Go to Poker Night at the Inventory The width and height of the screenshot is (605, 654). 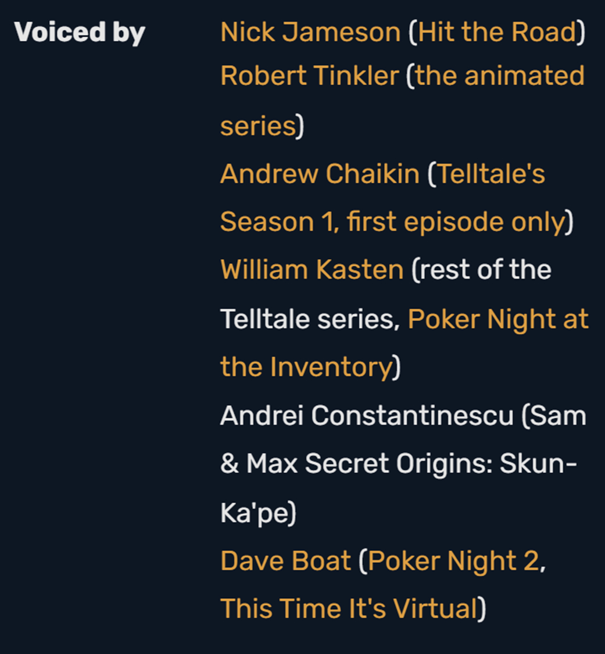tap(498, 319)
